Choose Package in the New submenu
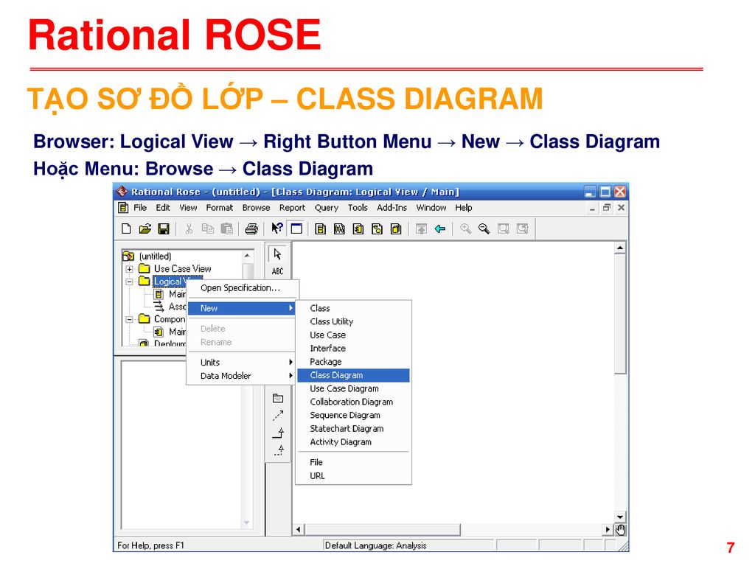The image size is (755, 566). [353, 362]
